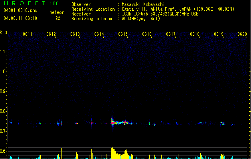Click the 0618 time marker
Viewport: 251px width, 159px height.
point(195,34)
